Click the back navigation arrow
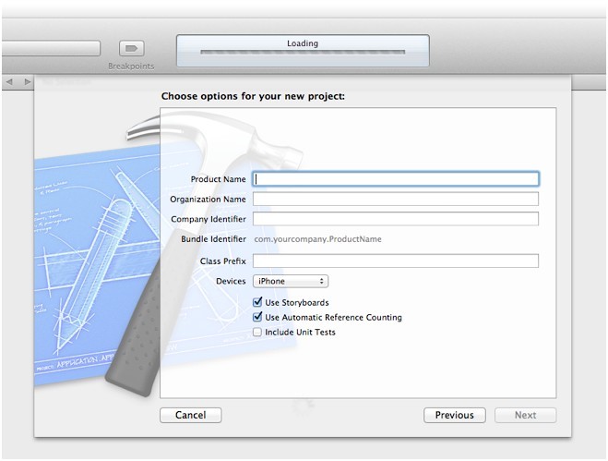Image resolution: width=608 pixels, height=461 pixels. click(9, 82)
